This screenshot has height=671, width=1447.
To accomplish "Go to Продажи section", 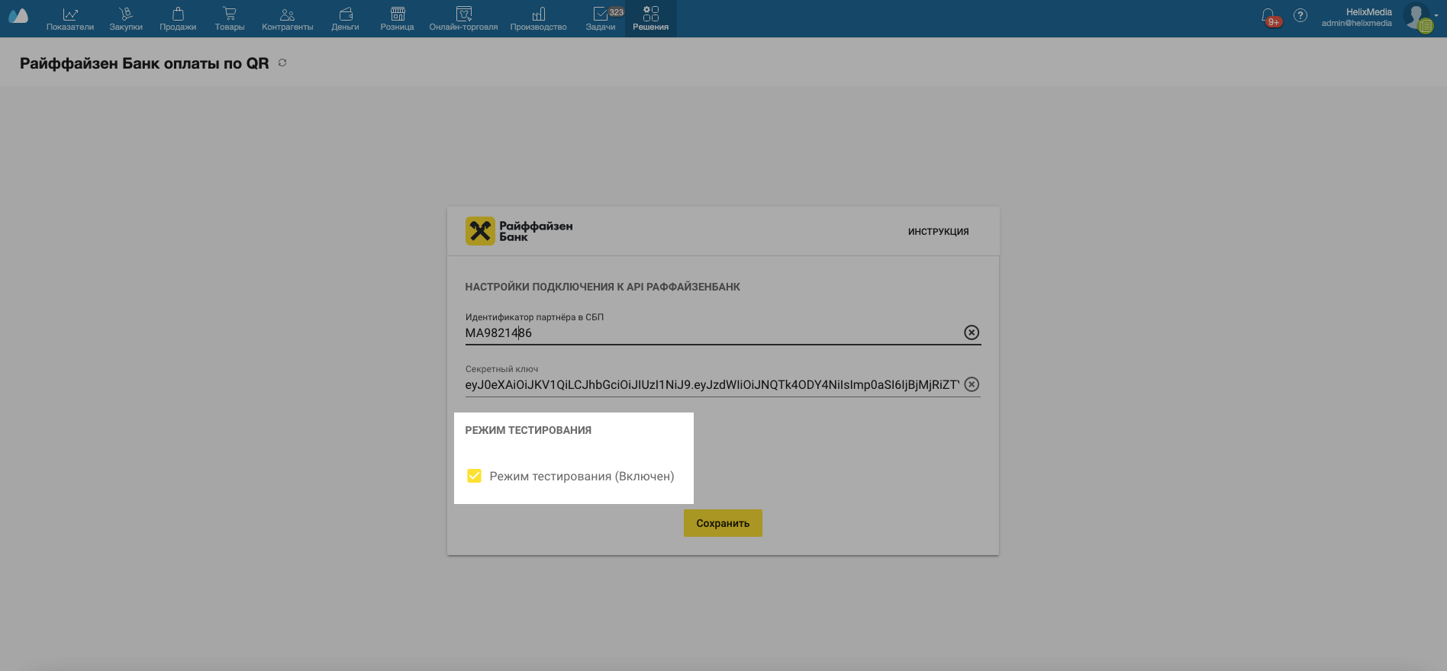I will pyautogui.click(x=178, y=19).
